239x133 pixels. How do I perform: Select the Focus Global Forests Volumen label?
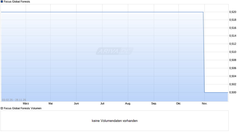pos(23,108)
